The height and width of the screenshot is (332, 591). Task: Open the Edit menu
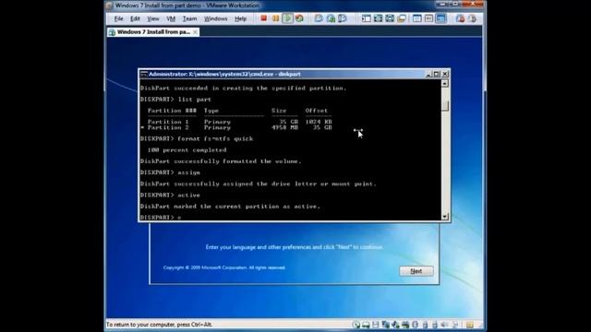point(135,18)
